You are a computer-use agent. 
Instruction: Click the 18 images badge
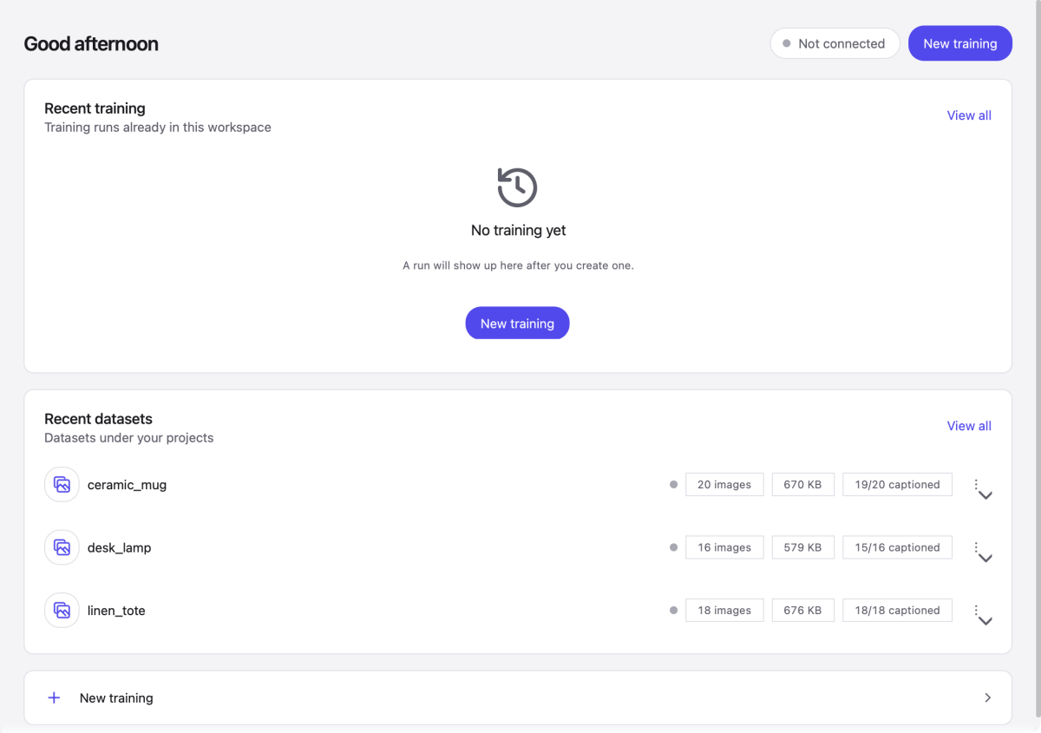click(x=724, y=611)
